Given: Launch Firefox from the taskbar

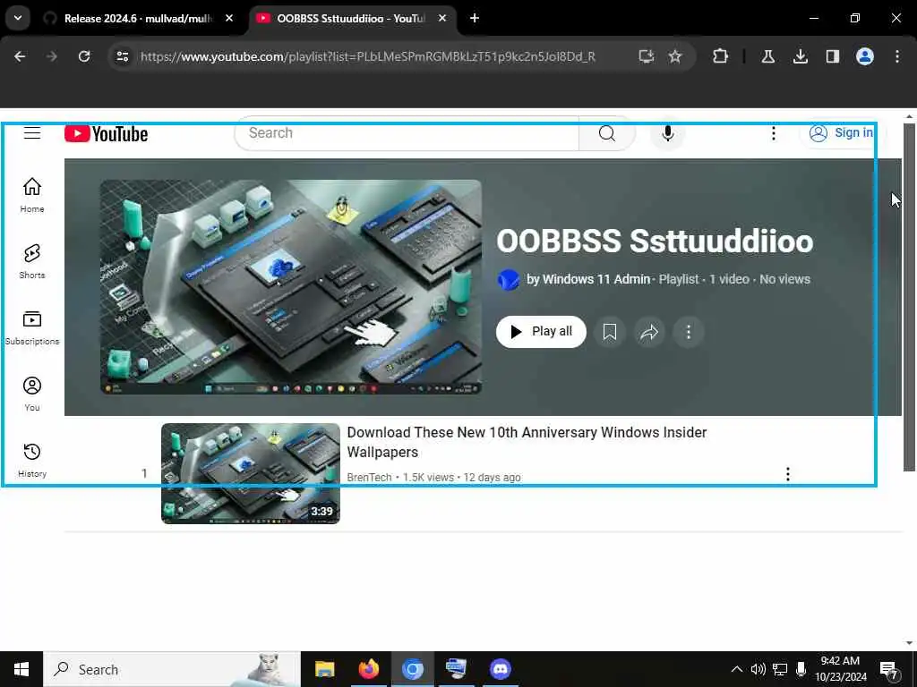Looking at the screenshot, I should tap(368, 669).
